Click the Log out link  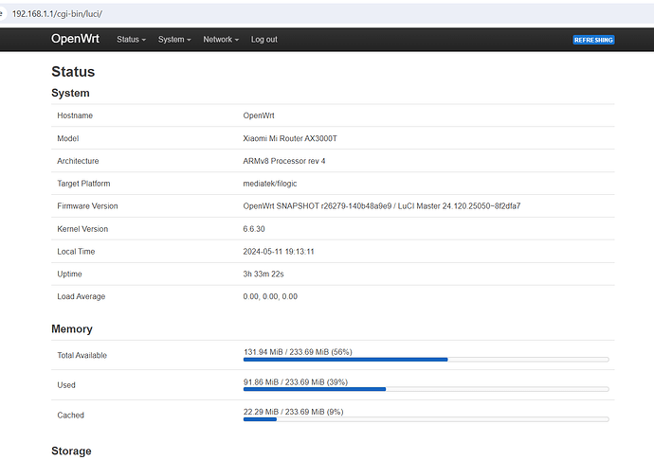click(x=264, y=40)
